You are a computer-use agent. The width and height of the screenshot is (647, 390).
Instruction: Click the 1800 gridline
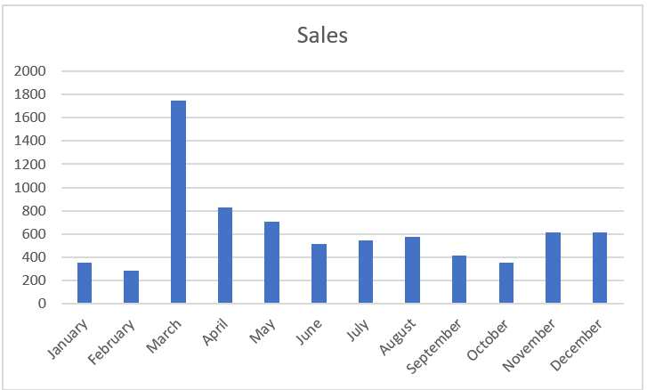[x=343, y=94]
